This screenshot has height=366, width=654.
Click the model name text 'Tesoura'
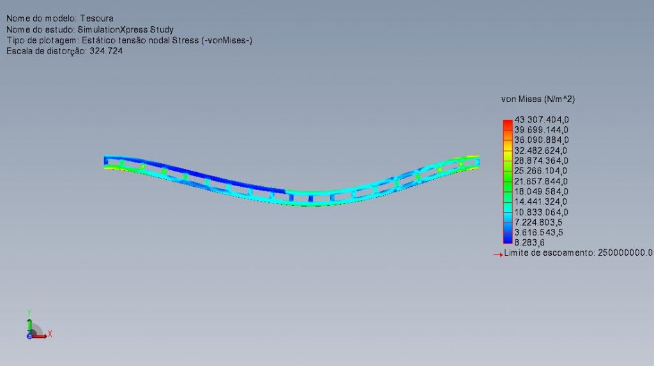click(x=96, y=18)
